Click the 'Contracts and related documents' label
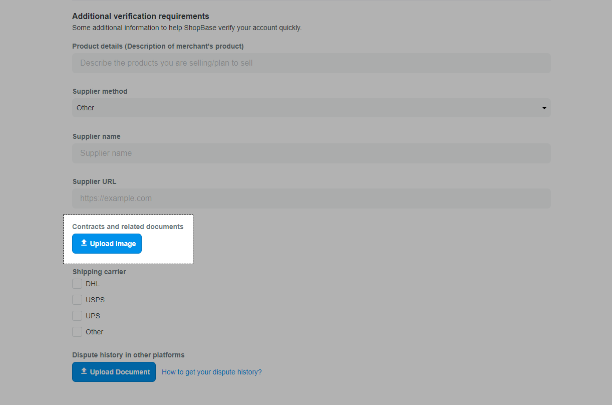 point(128,227)
